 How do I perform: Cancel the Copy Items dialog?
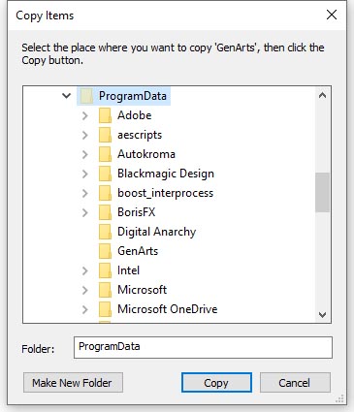tap(295, 383)
